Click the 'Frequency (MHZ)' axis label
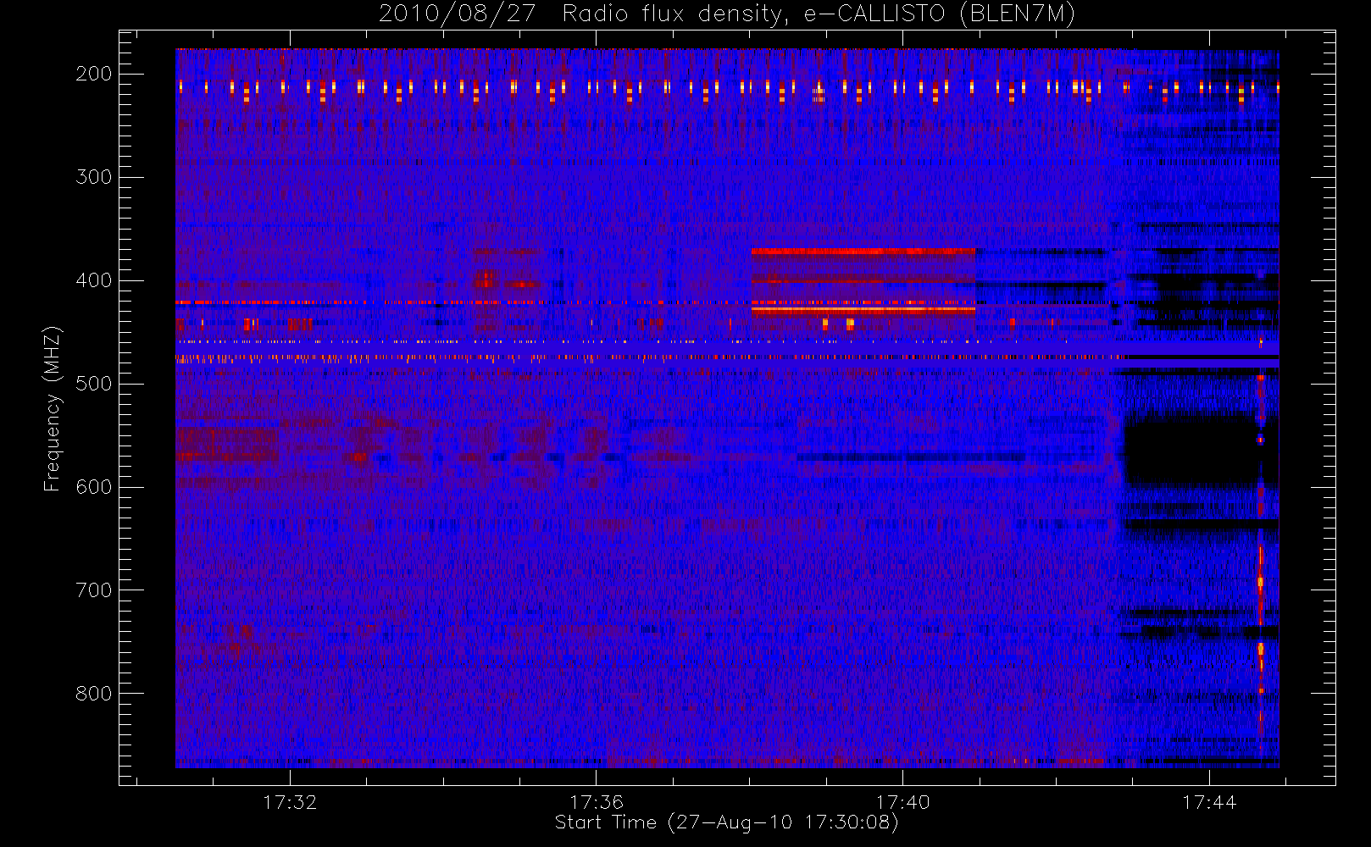 tap(53, 408)
